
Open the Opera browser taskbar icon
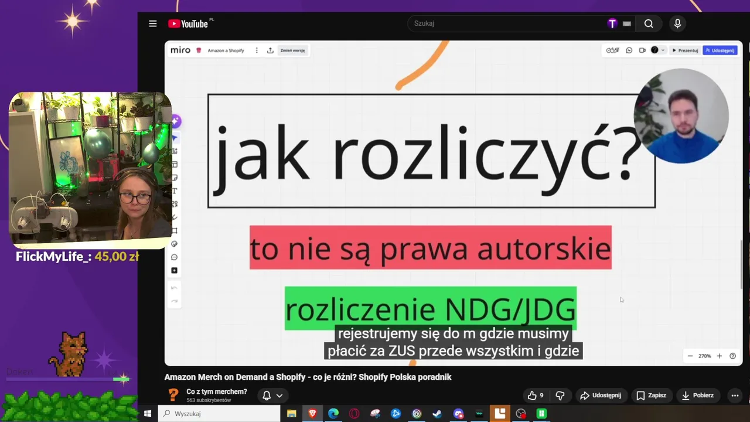pyautogui.click(x=354, y=413)
